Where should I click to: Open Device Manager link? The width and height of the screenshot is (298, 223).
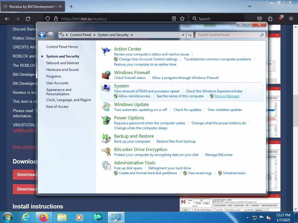[227, 96]
